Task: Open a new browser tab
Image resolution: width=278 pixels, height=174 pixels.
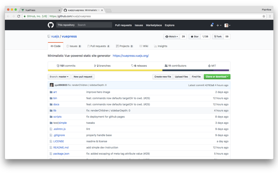Action: pyautogui.click(x=108, y=10)
